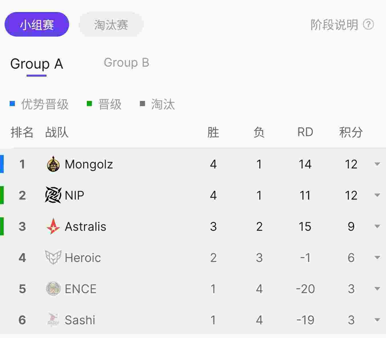The image size is (386, 338).
Task: Open the Mongolz team logo
Action: click(53, 164)
